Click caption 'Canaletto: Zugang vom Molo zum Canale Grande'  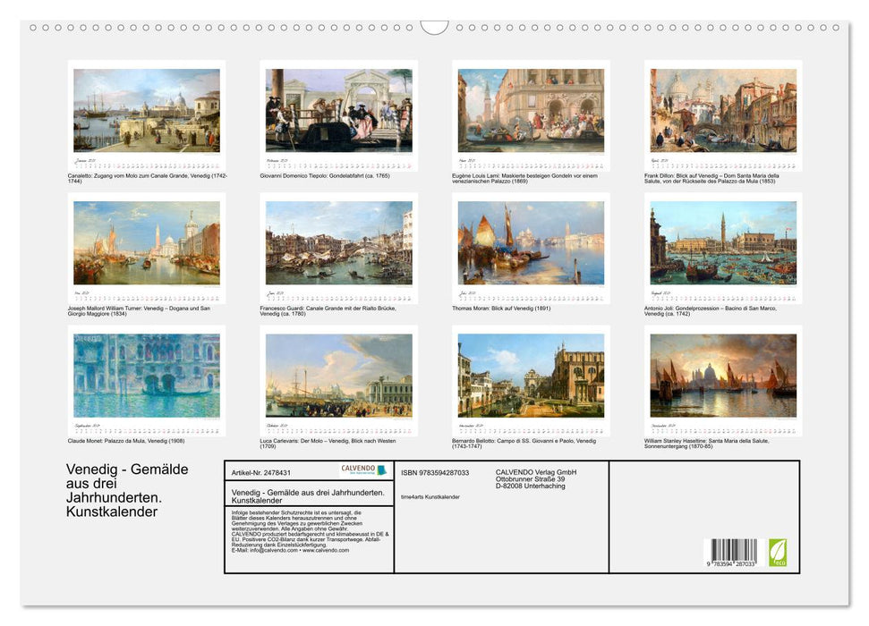[x=148, y=178]
